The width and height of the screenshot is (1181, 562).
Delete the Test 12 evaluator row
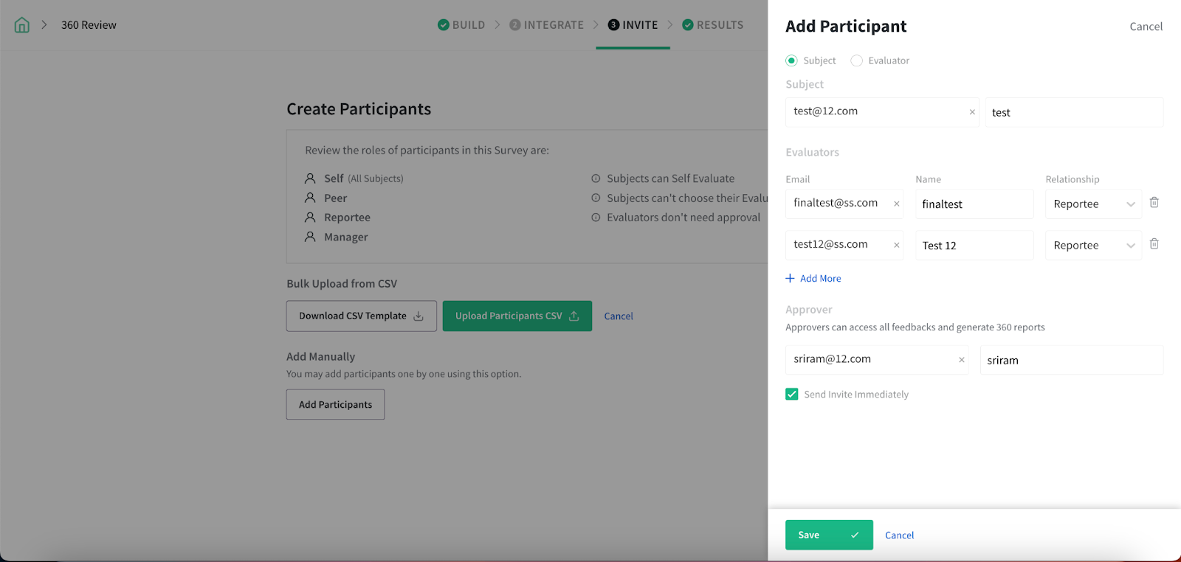(1154, 244)
